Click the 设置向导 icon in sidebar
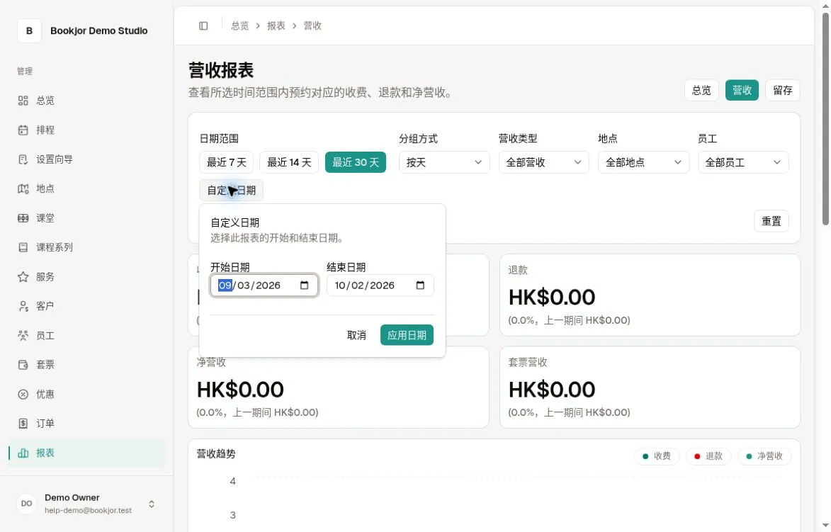 pyautogui.click(x=23, y=159)
